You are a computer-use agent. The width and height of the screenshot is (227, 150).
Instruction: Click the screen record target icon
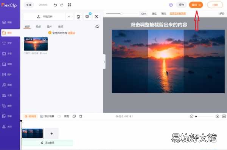(96, 17)
